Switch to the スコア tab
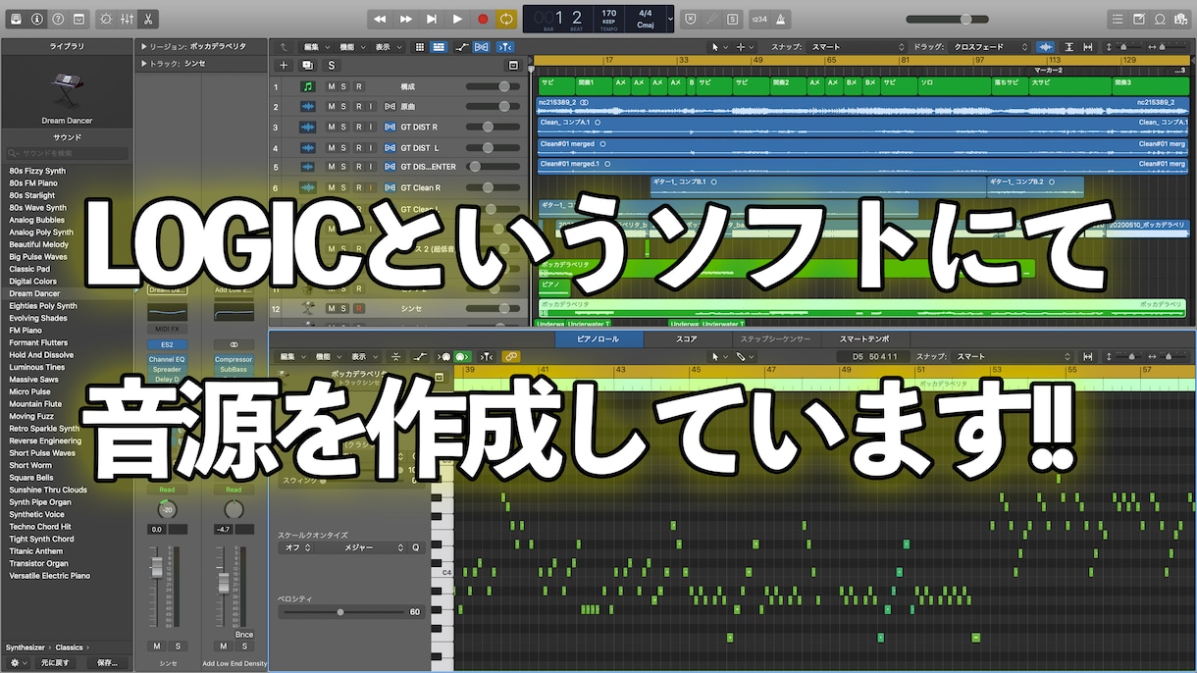The width and height of the screenshot is (1197, 673). point(687,338)
